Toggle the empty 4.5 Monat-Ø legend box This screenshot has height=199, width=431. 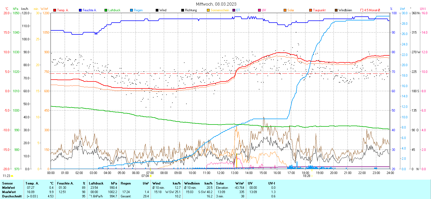tap(362, 10)
